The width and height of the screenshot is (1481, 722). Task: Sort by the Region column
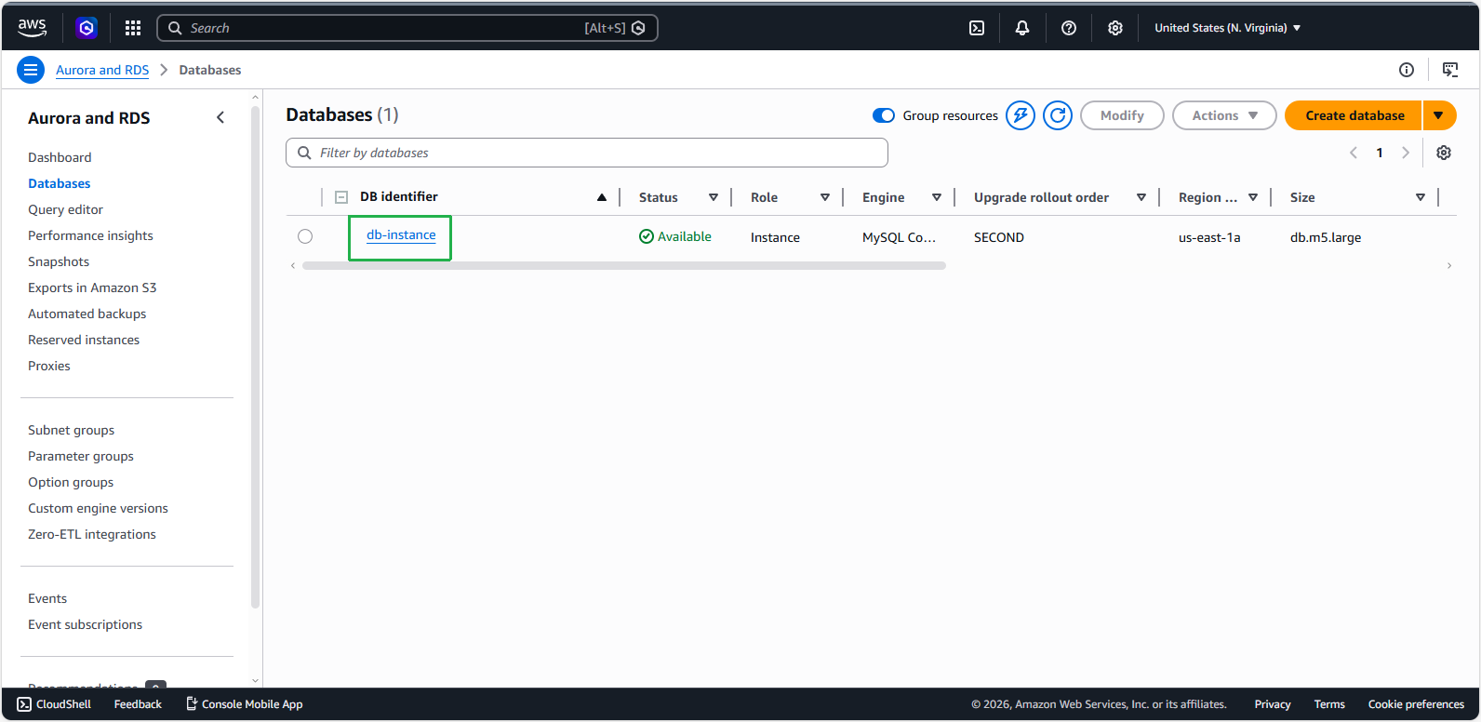(x=1253, y=197)
